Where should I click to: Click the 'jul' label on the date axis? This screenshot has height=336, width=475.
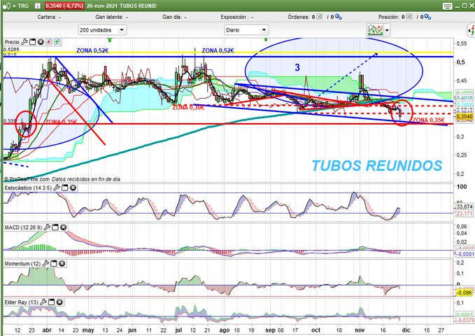click(178, 330)
